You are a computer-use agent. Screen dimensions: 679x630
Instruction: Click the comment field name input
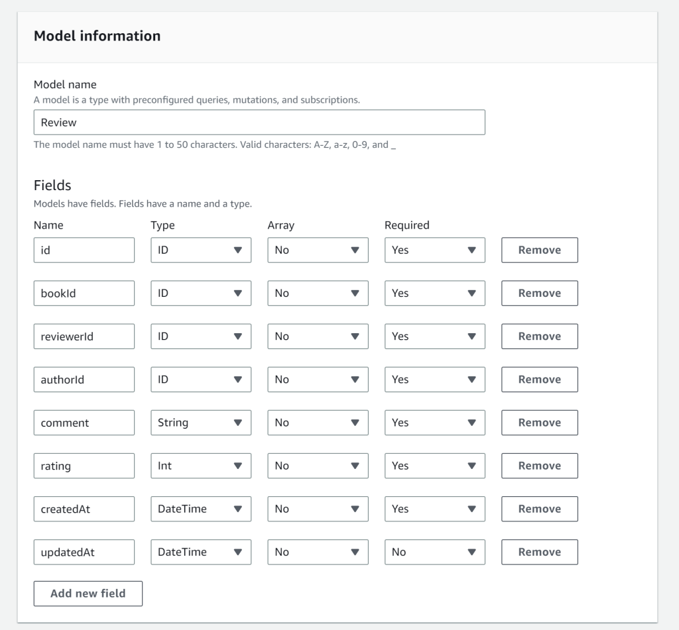click(84, 423)
